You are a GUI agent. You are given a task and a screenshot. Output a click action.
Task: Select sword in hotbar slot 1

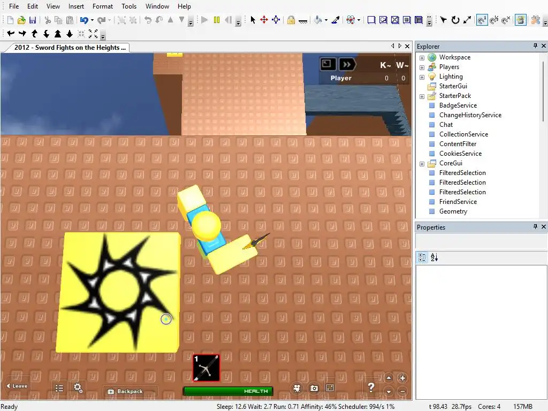206,368
